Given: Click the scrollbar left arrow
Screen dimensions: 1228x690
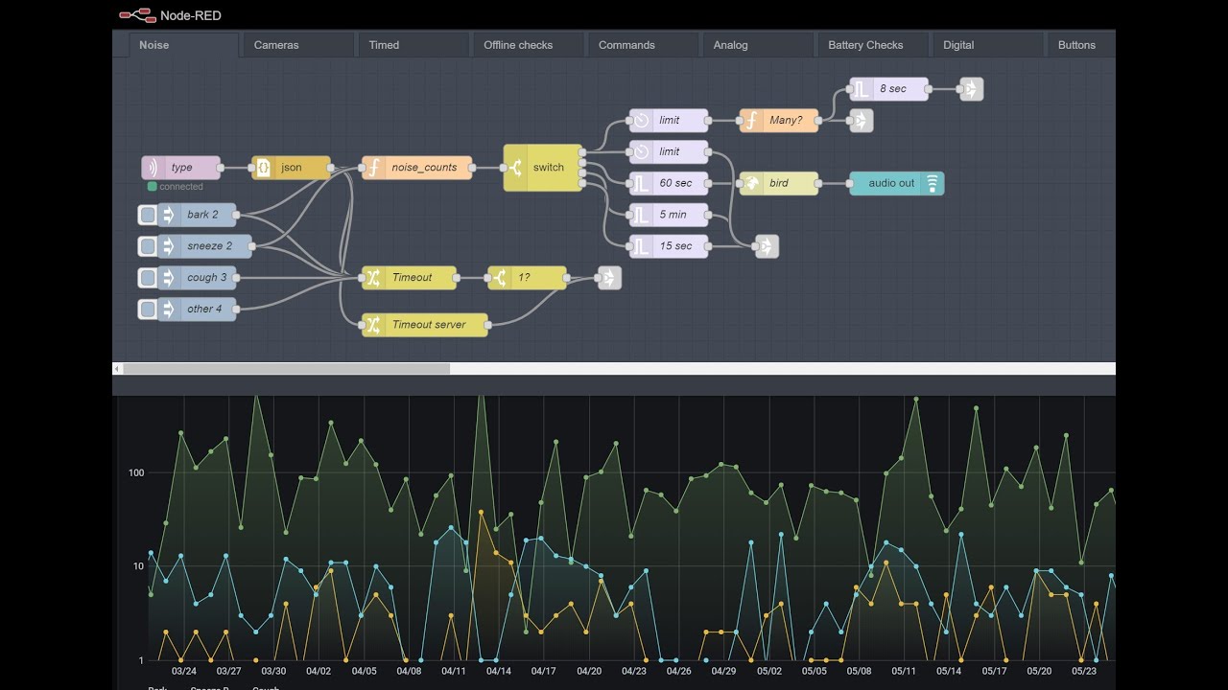Looking at the screenshot, I should tap(117, 369).
